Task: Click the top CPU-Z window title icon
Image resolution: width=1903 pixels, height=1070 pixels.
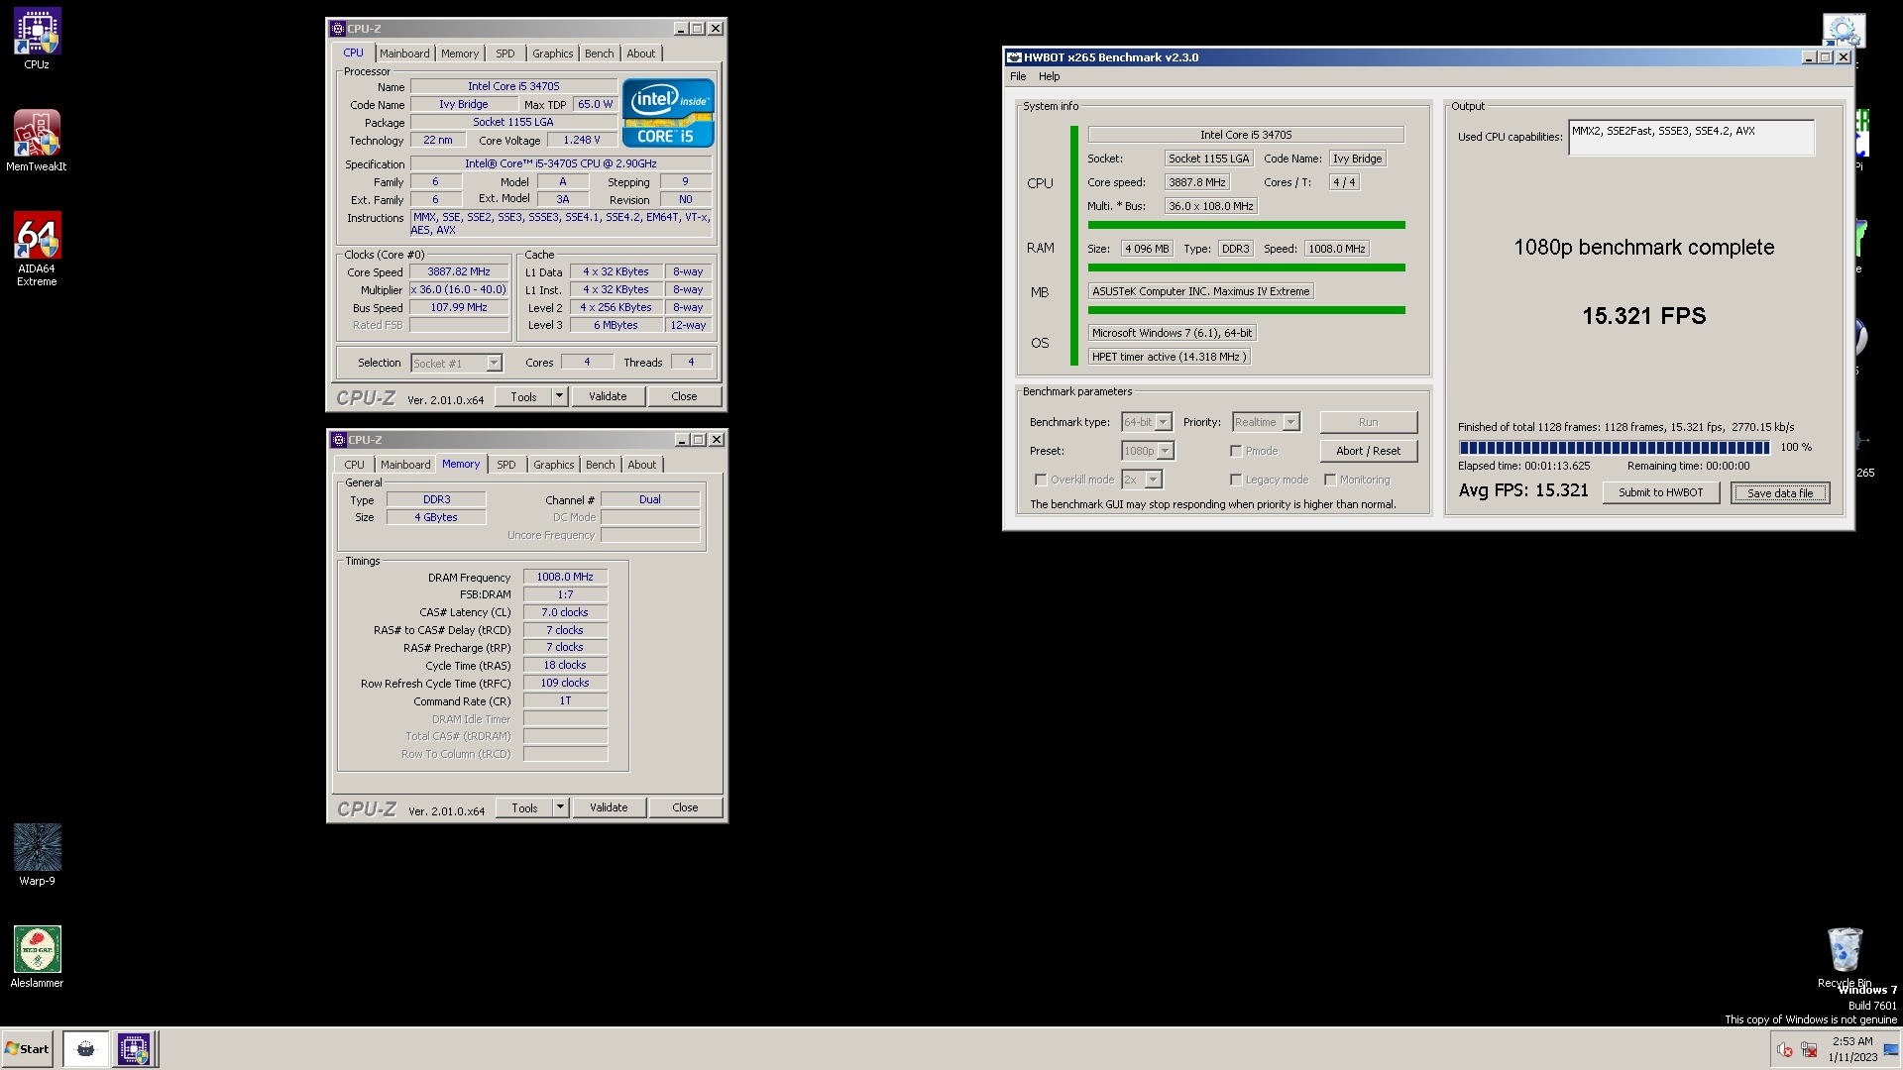Action: point(339,29)
